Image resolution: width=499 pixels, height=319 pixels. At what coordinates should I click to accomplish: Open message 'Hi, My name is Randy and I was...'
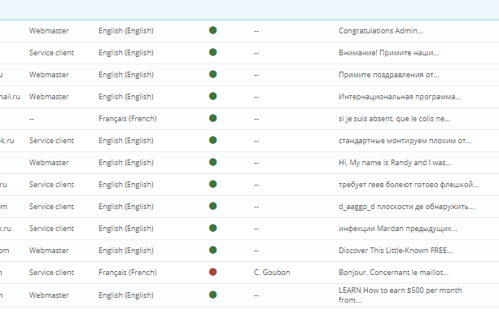click(395, 163)
